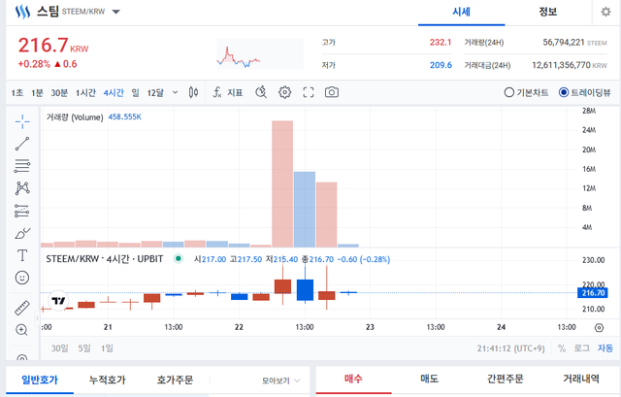
Task: Expand more timeframe options chevron
Action: pos(175,93)
